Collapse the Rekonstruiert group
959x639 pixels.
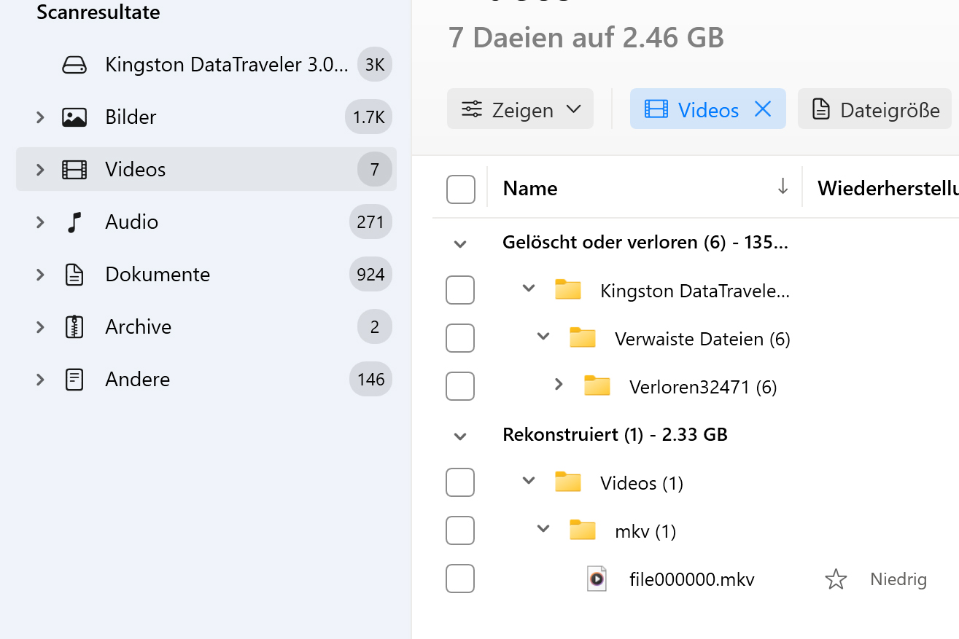coord(460,436)
